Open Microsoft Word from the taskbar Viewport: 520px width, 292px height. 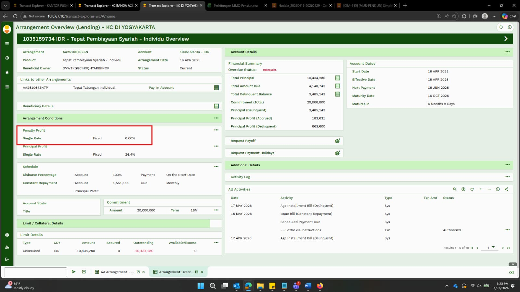pos(308,286)
